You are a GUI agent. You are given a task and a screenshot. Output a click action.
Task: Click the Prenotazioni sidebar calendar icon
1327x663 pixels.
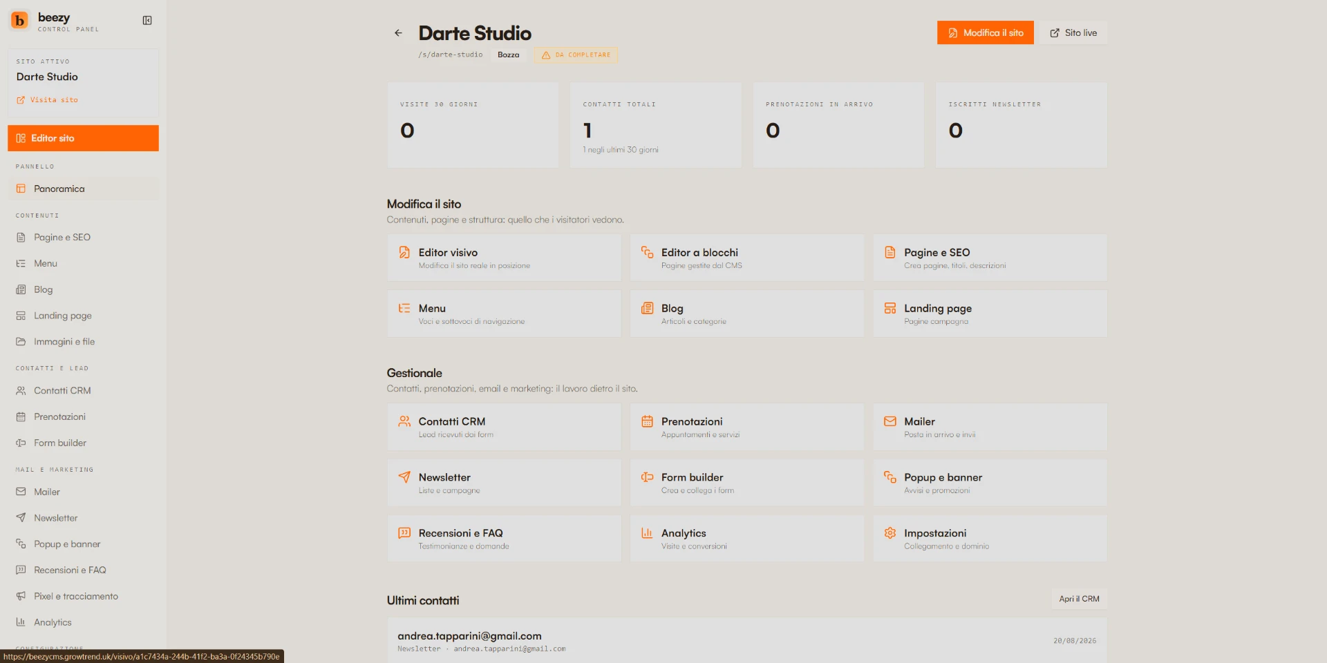coord(21,417)
